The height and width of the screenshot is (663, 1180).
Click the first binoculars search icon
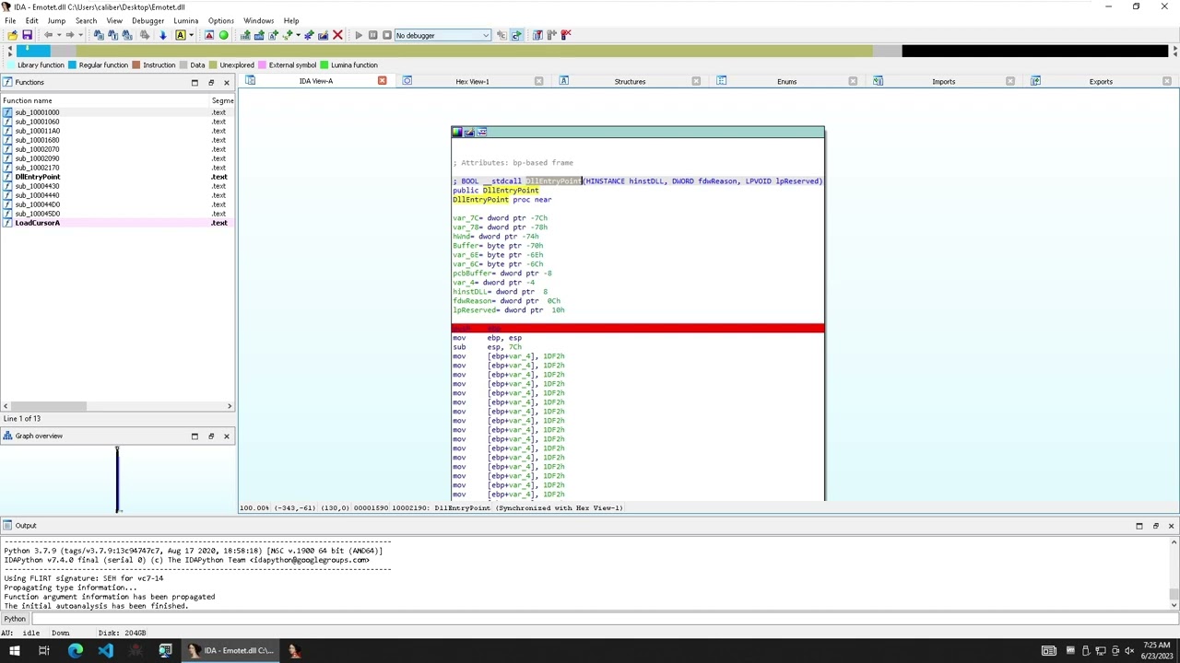(x=99, y=35)
